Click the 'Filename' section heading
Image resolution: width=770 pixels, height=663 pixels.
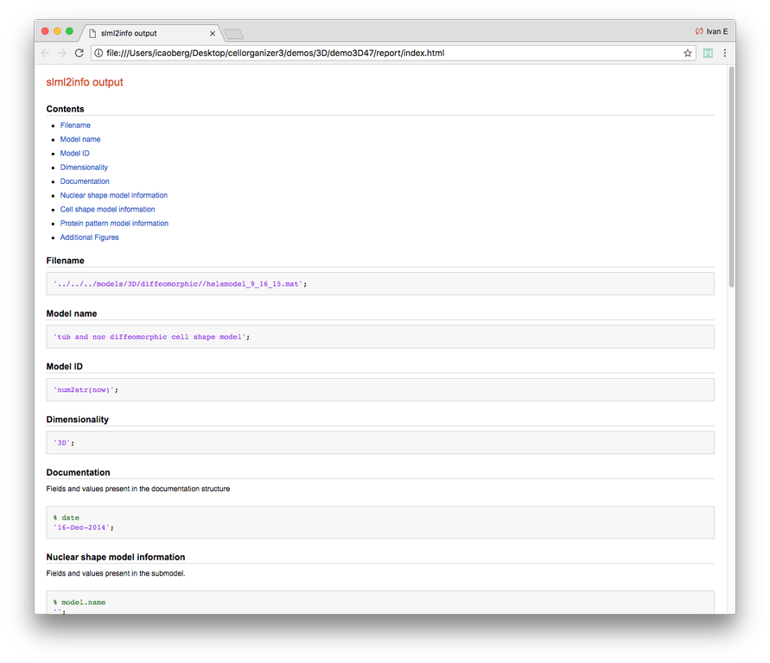pyautogui.click(x=65, y=261)
